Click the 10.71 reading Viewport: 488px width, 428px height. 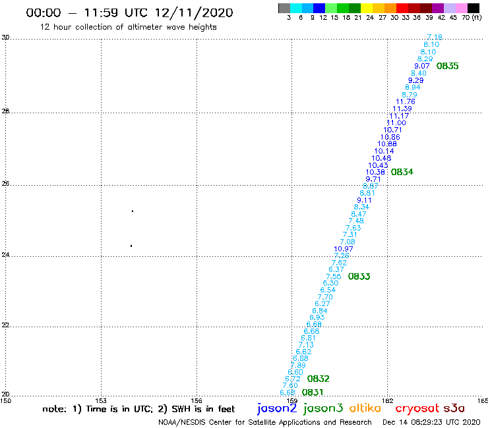click(392, 130)
